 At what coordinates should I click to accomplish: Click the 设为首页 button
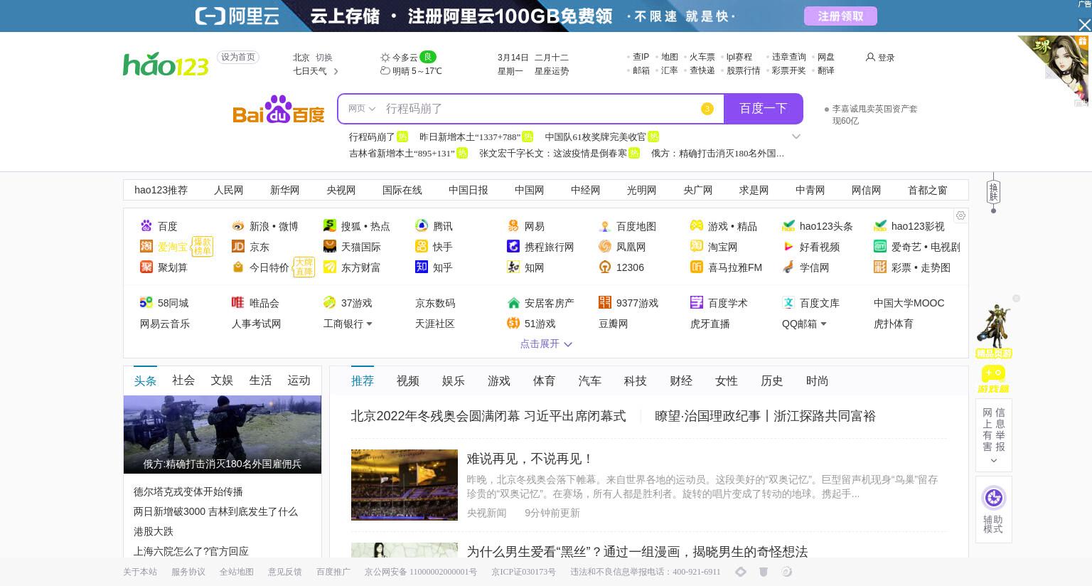(238, 57)
